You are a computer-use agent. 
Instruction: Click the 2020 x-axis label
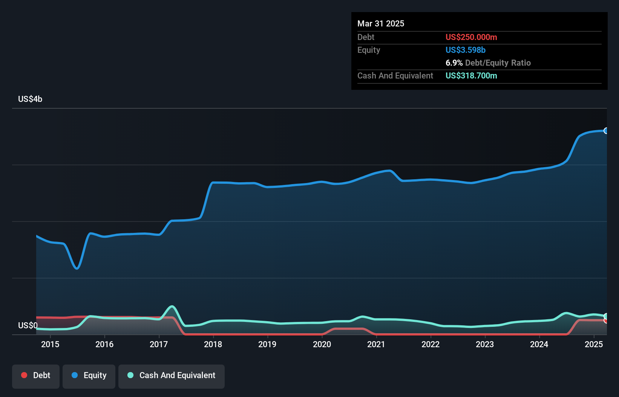pyautogui.click(x=322, y=344)
